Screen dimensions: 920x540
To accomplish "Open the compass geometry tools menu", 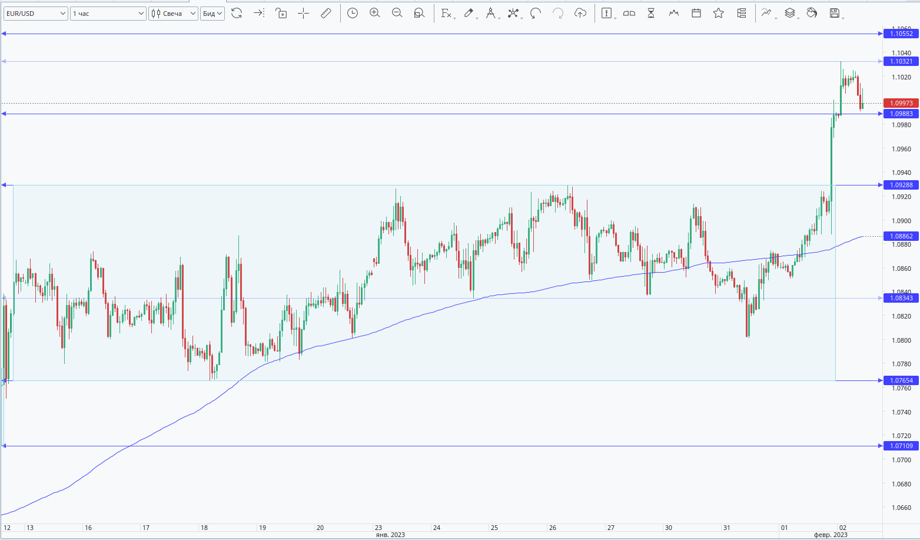I will click(x=491, y=13).
